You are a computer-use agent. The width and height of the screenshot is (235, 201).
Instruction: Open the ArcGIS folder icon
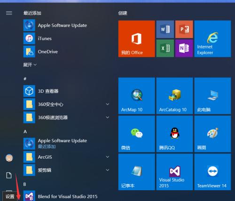(29, 157)
